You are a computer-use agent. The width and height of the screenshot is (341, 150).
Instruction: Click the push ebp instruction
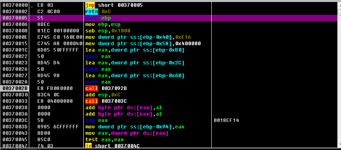coord(98,18)
